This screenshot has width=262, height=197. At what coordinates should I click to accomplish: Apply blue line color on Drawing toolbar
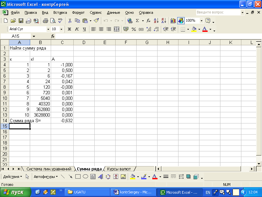[144, 177]
